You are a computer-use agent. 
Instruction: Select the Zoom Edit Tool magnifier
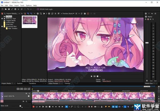[x=78, y=107]
